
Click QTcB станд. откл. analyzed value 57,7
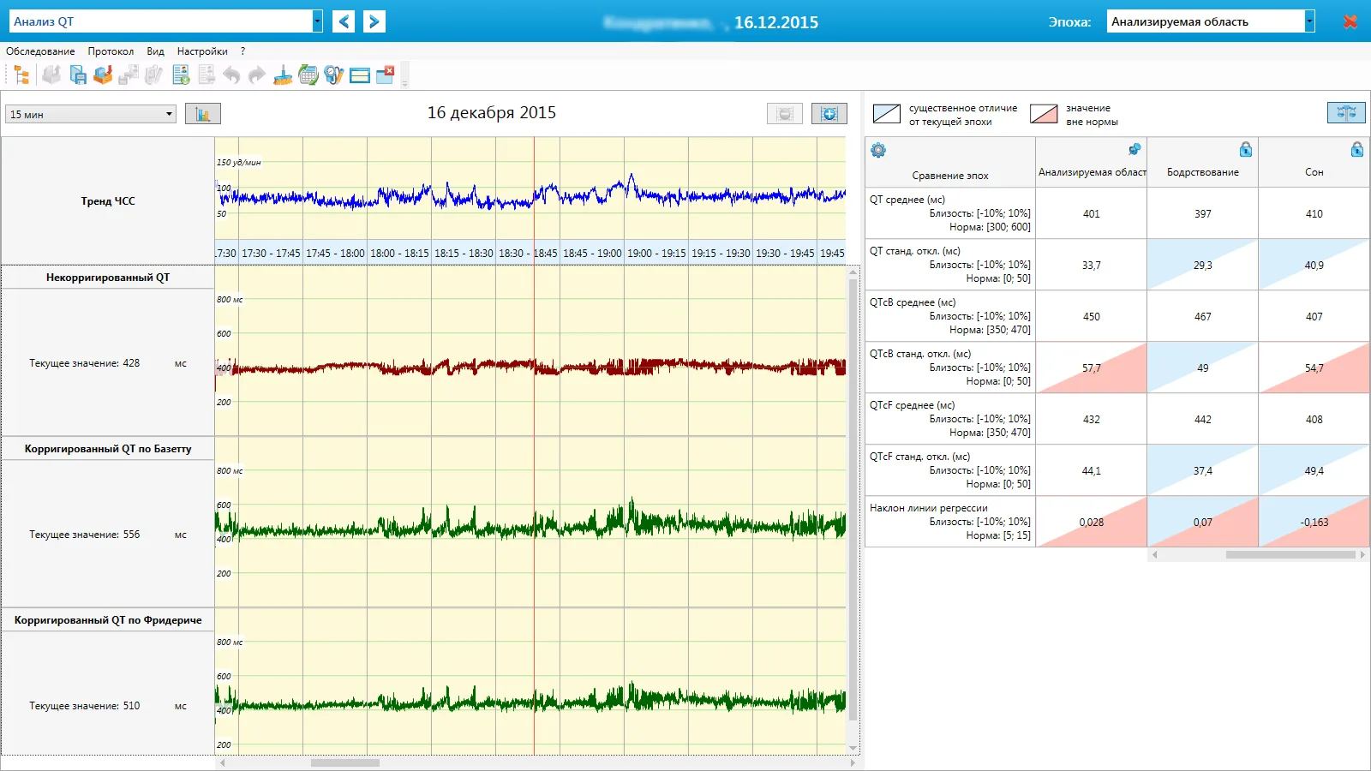(1092, 368)
